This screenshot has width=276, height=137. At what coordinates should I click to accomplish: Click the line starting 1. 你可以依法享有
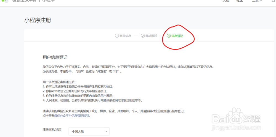click(78, 87)
